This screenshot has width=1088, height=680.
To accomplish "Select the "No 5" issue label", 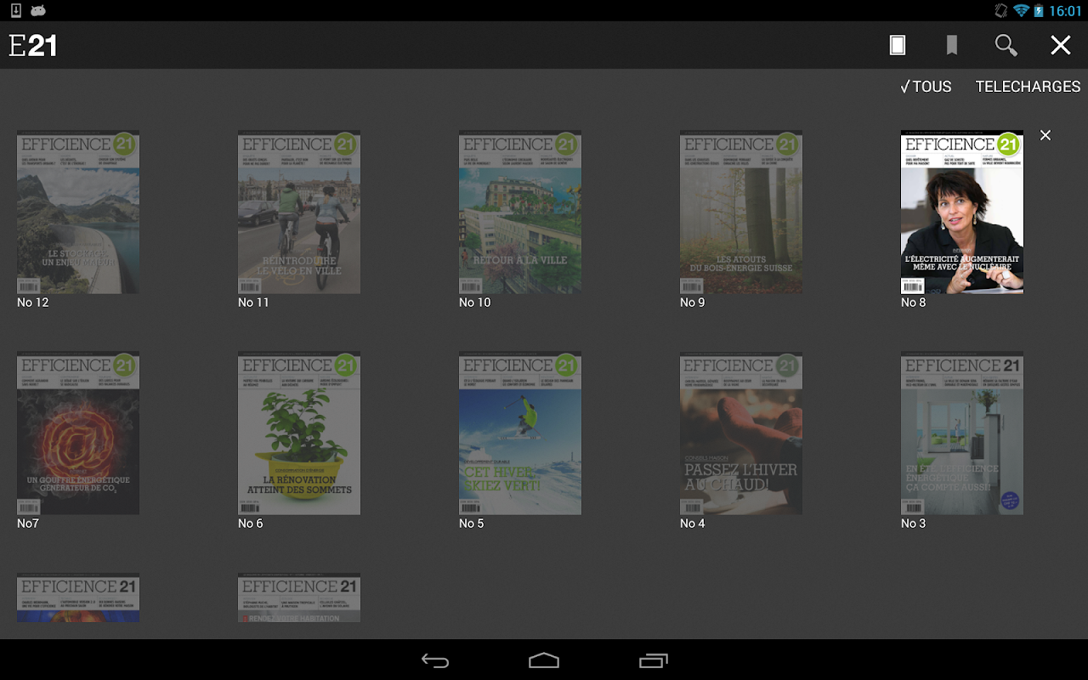I will [472, 524].
